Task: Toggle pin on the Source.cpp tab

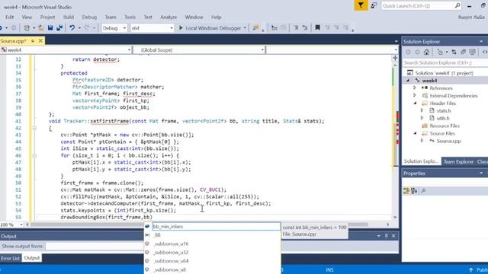Action: [x=32, y=40]
